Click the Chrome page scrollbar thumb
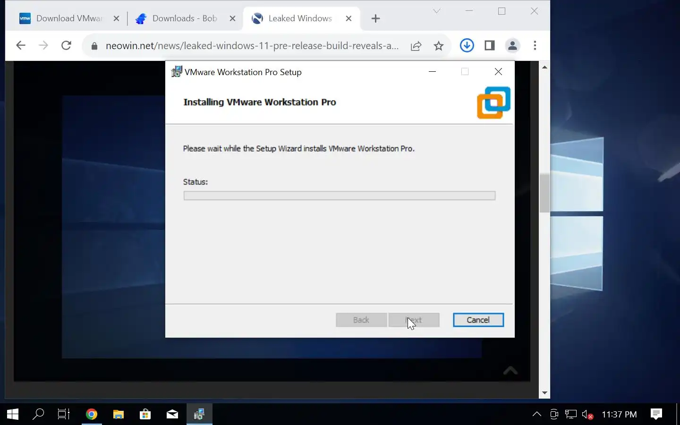680x425 pixels. click(544, 193)
